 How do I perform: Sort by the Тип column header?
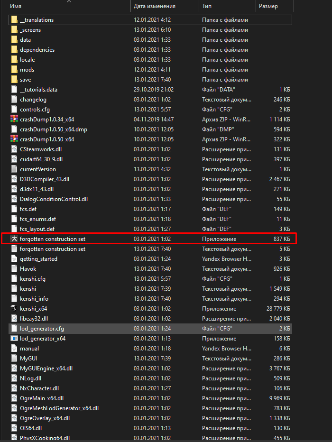click(207, 6)
